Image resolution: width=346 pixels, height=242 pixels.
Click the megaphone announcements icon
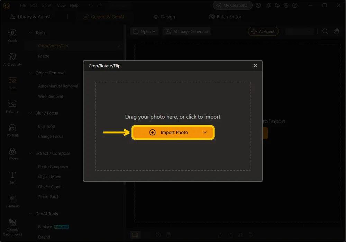coord(277,5)
